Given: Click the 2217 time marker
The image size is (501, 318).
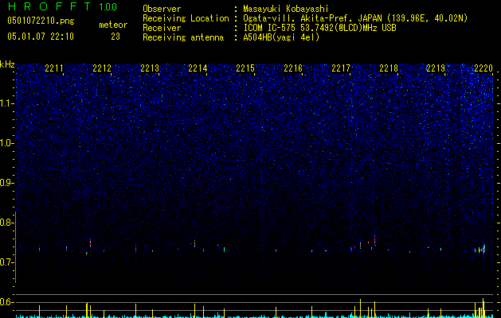Looking at the screenshot, I should click(x=341, y=68).
